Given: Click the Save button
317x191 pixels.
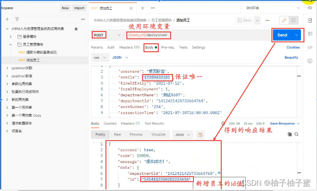Looking at the screenshot, I should (x=244, y=20).
